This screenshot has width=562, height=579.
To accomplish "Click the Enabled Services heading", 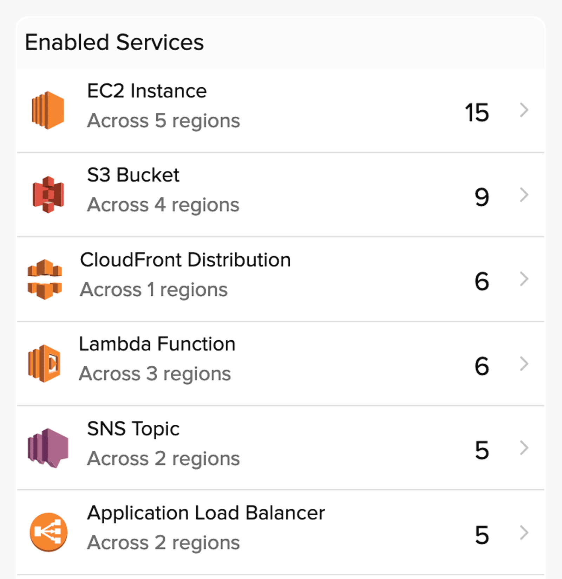I will (115, 42).
